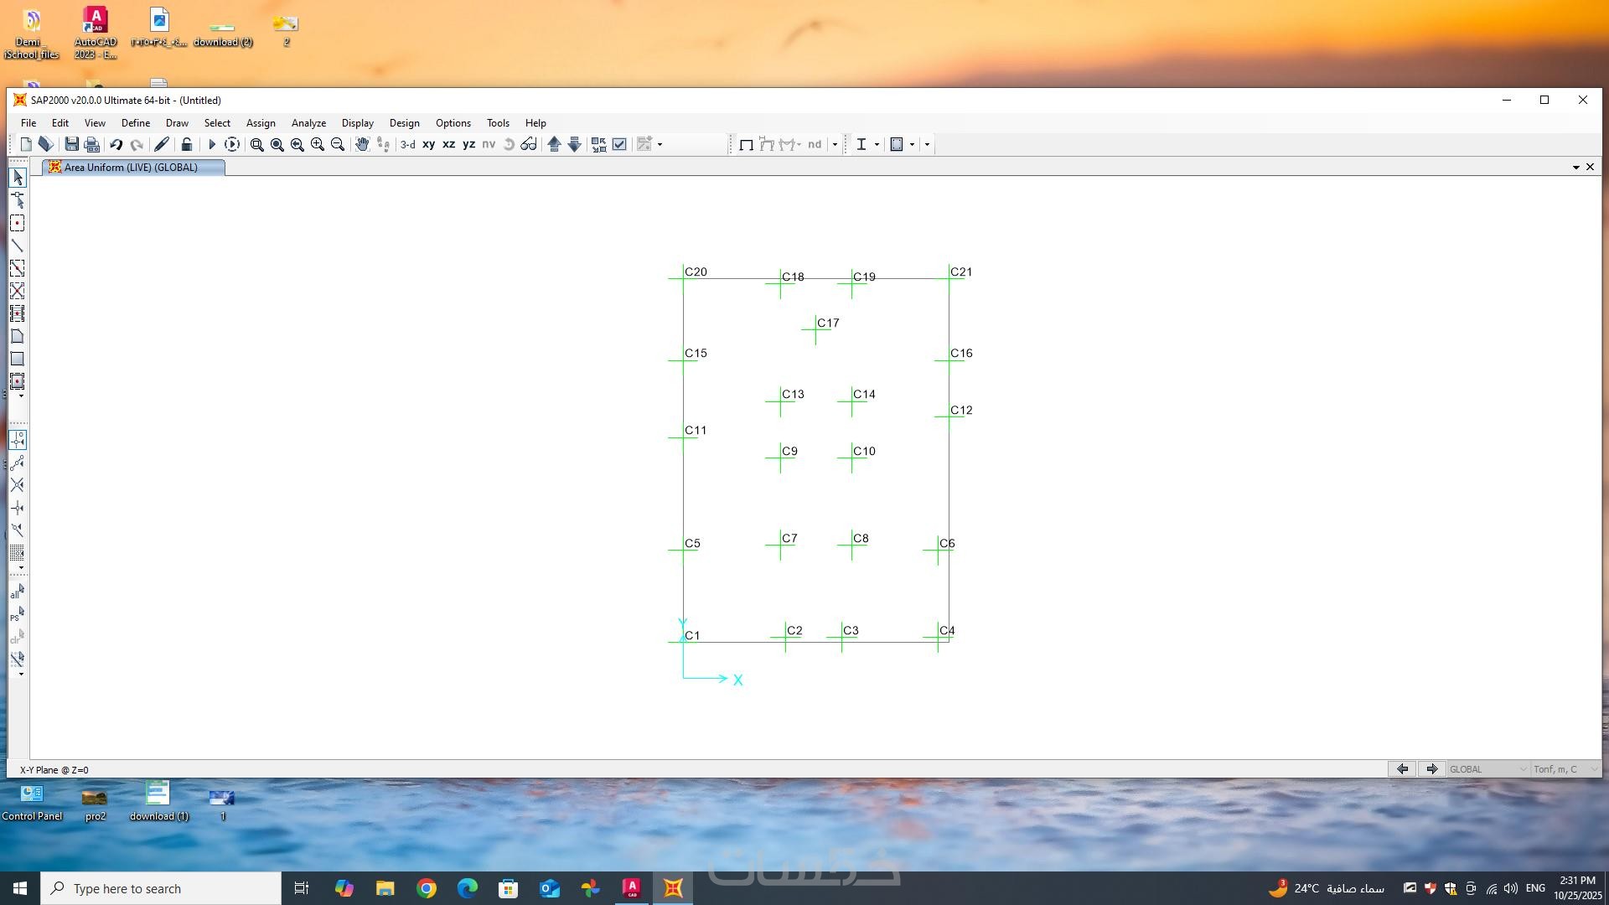Open the GLOBAL coordinate system dropdown
1609x905 pixels.
click(x=1488, y=769)
